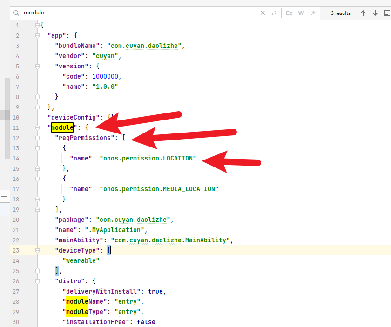Viewport: 391px width, 327px height.
Task: Toggle Words (W) search option
Action: (301, 13)
